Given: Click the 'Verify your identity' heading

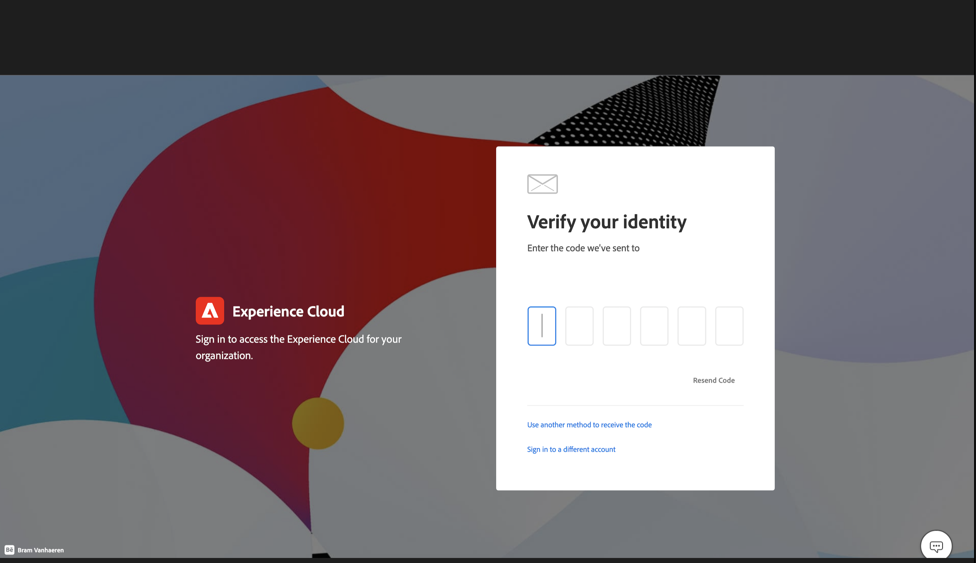Looking at the screenshot, I should tap(607, 222).
